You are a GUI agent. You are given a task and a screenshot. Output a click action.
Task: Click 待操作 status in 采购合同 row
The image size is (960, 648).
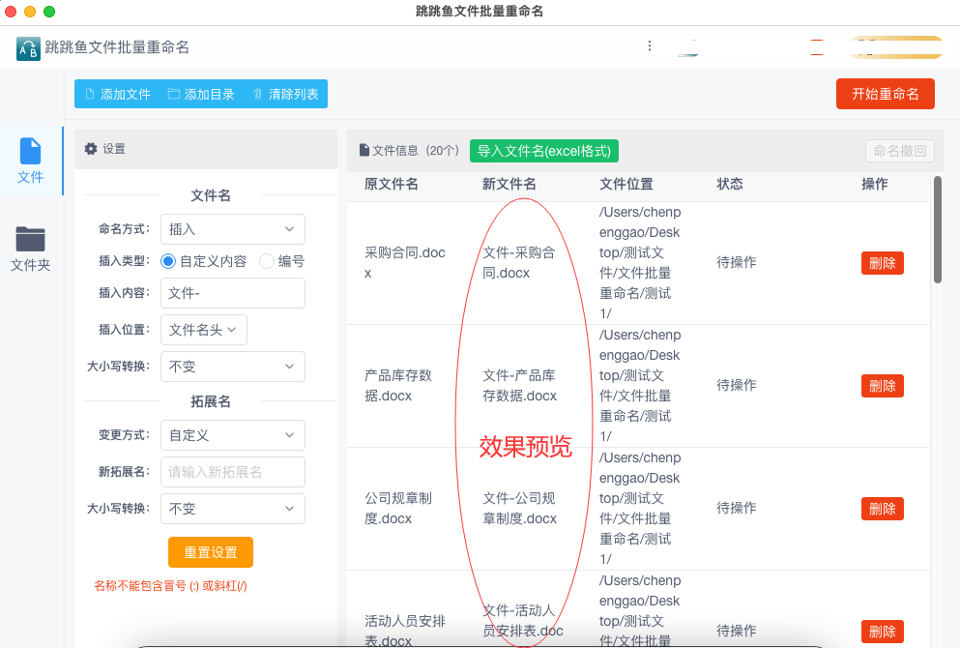[x=737, y=263]
